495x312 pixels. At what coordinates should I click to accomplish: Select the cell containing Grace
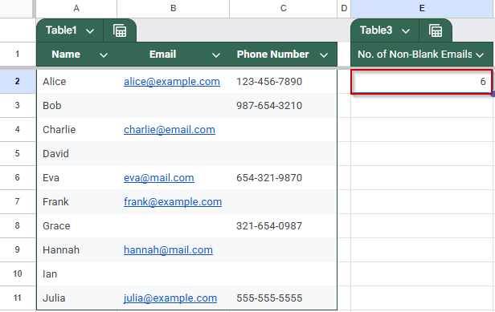tap(76, 226)
